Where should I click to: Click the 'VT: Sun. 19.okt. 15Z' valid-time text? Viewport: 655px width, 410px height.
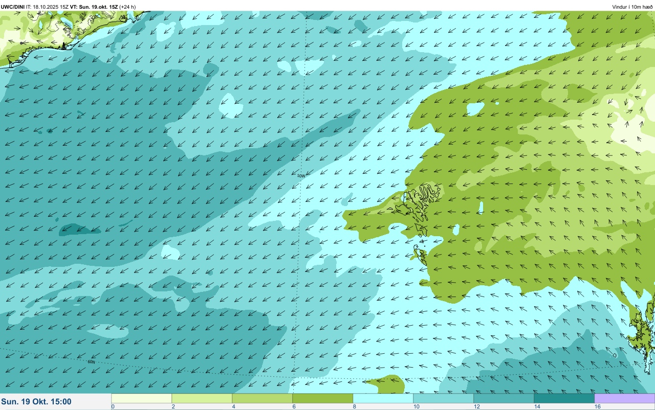[x=94, y=7]
